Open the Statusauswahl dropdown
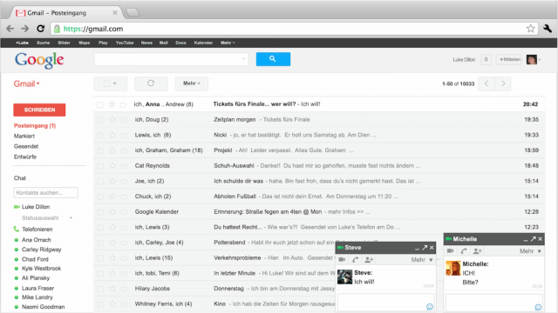Screen dimensions: 558x313 (71, 218)
